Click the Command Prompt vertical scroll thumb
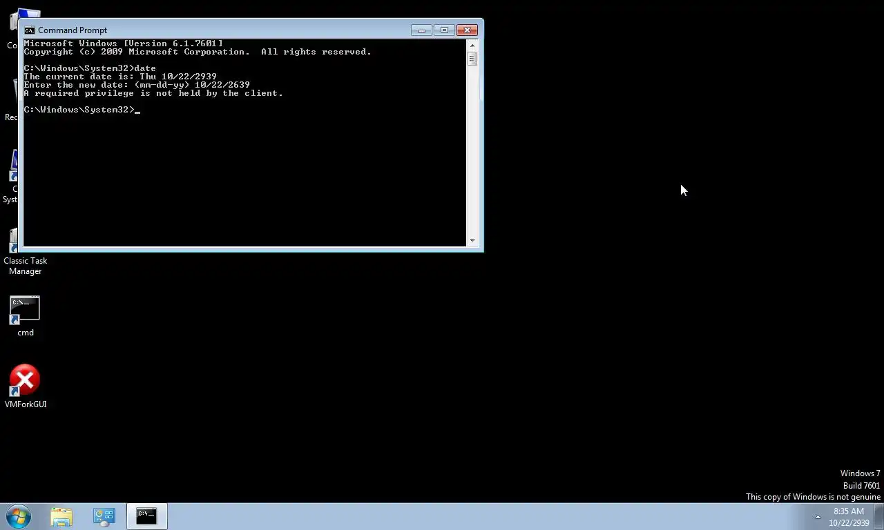884x530 pixels. tap(472, 59)
